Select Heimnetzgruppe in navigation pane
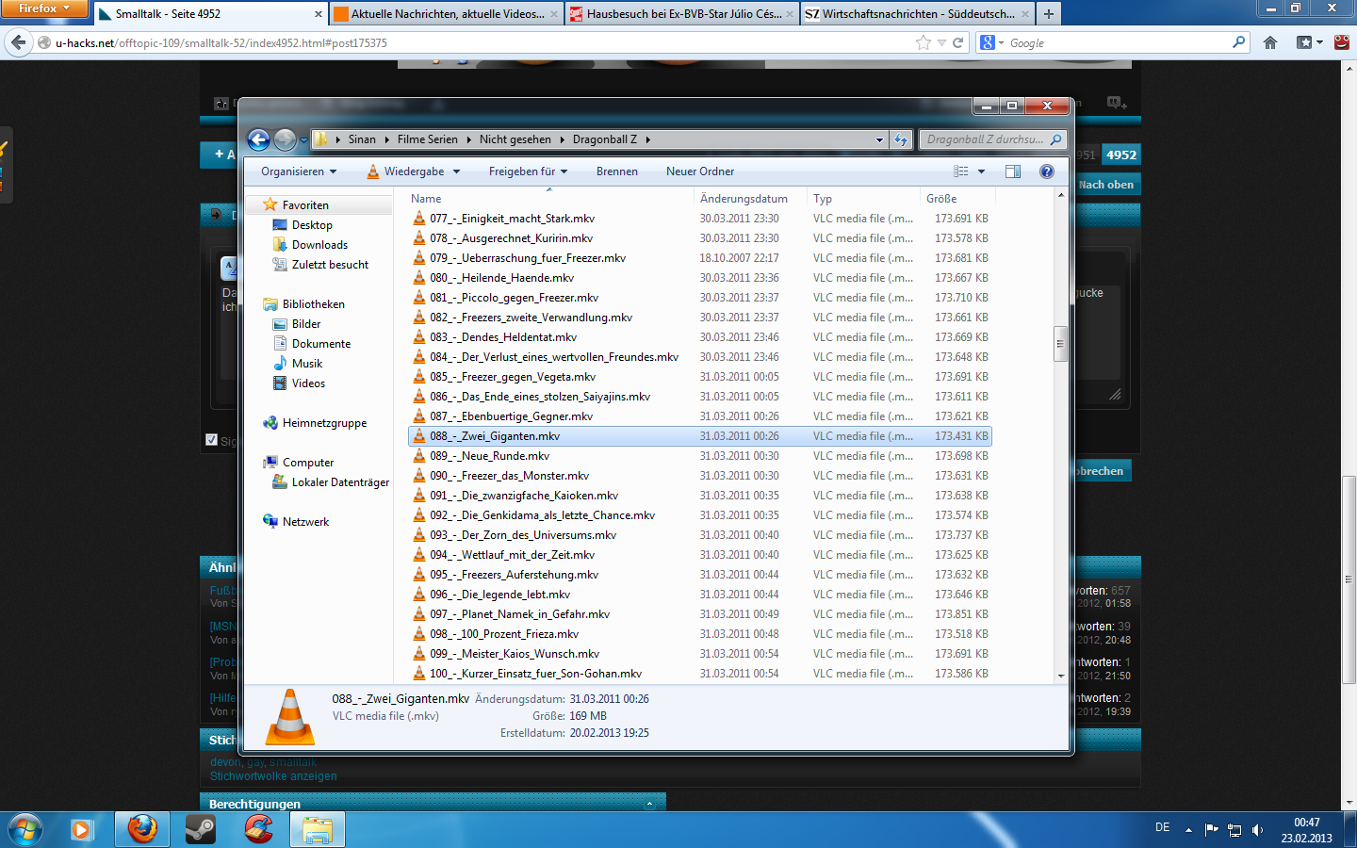The height and width of the screenshot is (848, 1357). point(324,423)
